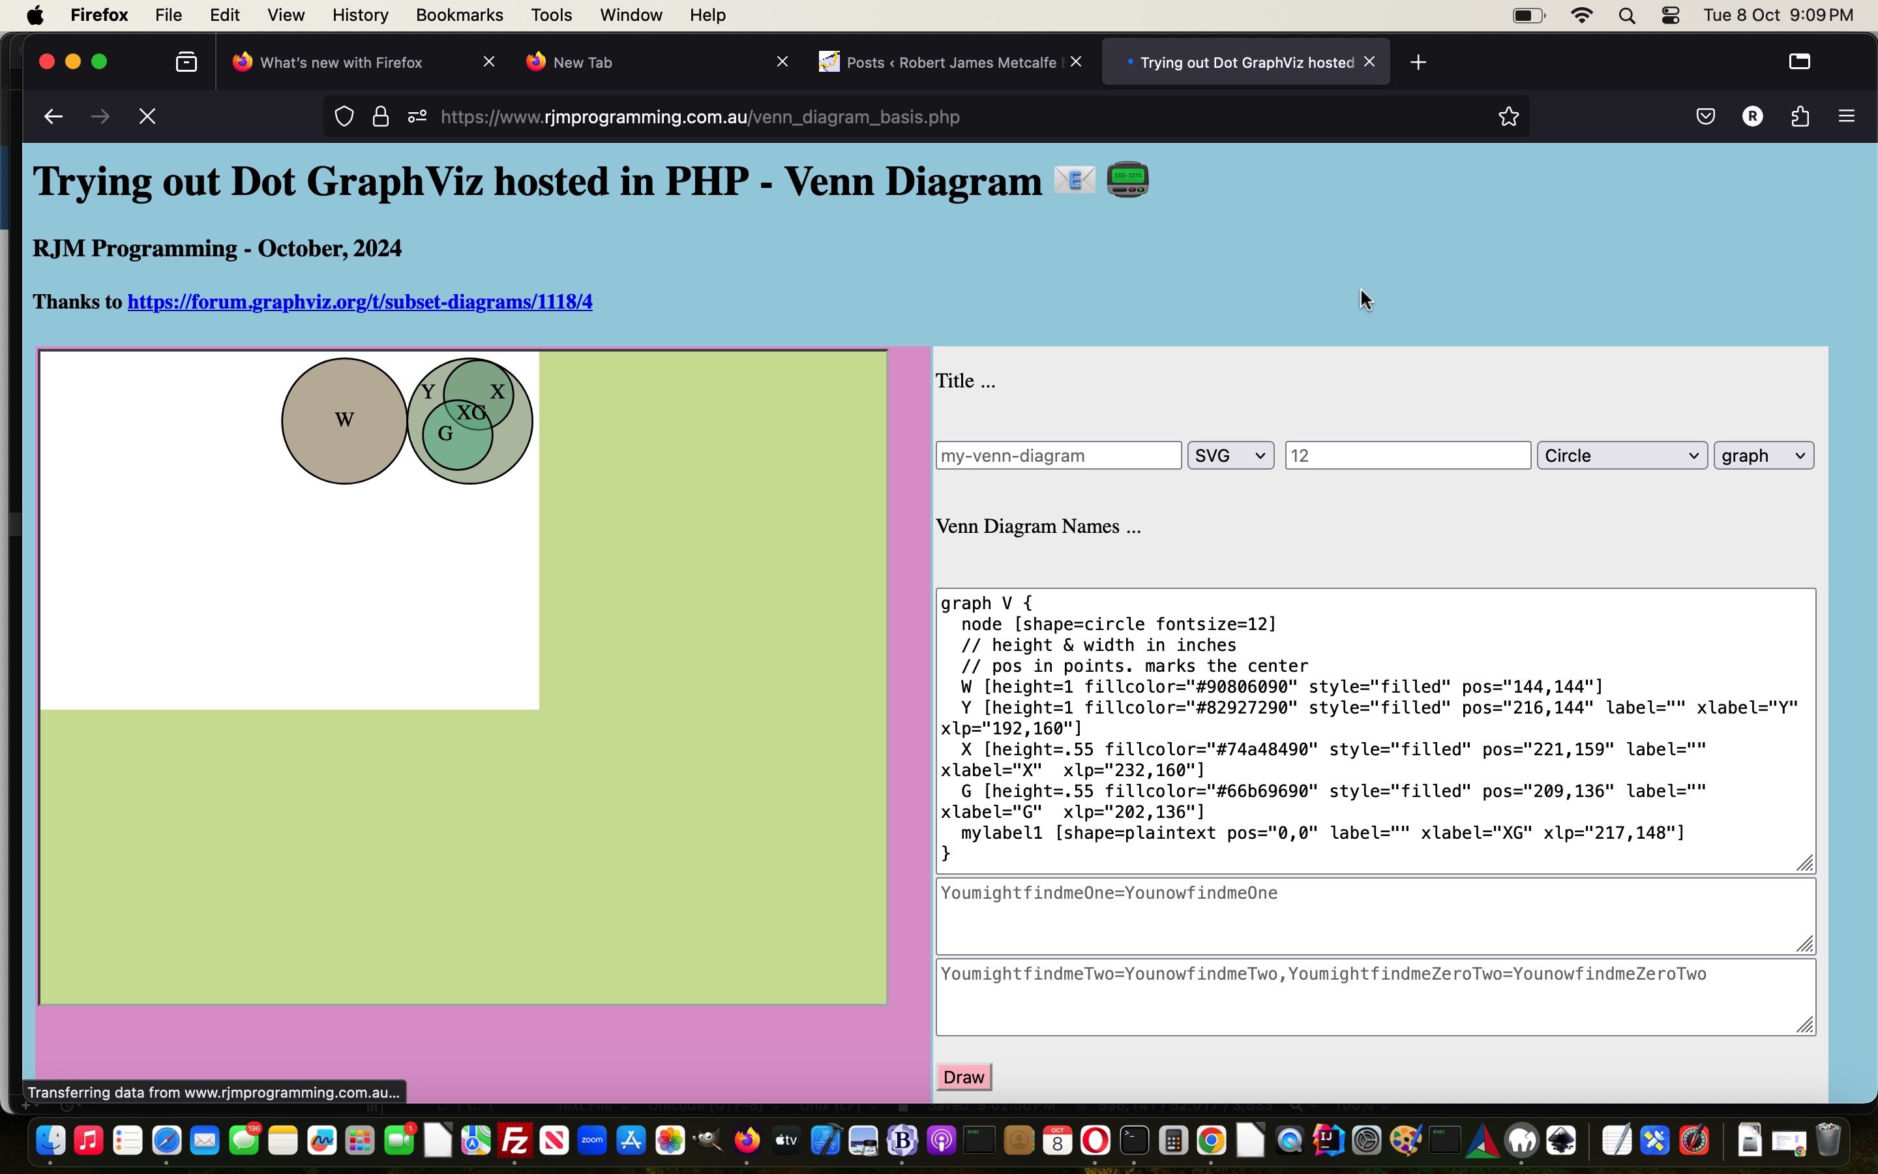Click the font size 12 input field
Screen dimensions: 1878x1174
tap(1407, 456)
